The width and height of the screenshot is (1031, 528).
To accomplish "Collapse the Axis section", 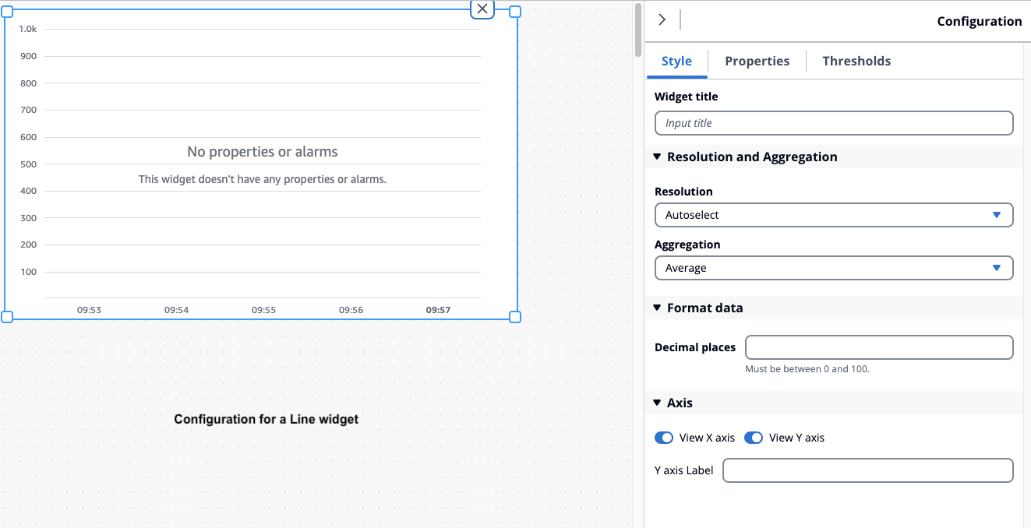I will coord(658,403).
